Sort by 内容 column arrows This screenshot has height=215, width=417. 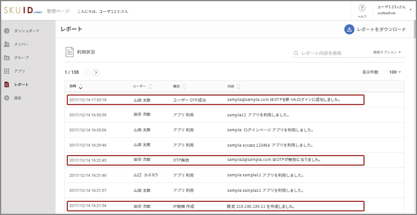[238, 86]
